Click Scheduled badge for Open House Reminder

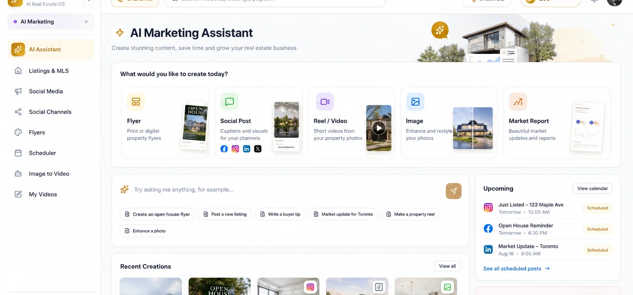[x=598, y=229]
